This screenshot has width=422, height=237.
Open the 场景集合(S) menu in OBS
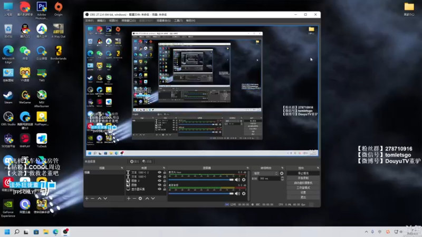[164, 21]
